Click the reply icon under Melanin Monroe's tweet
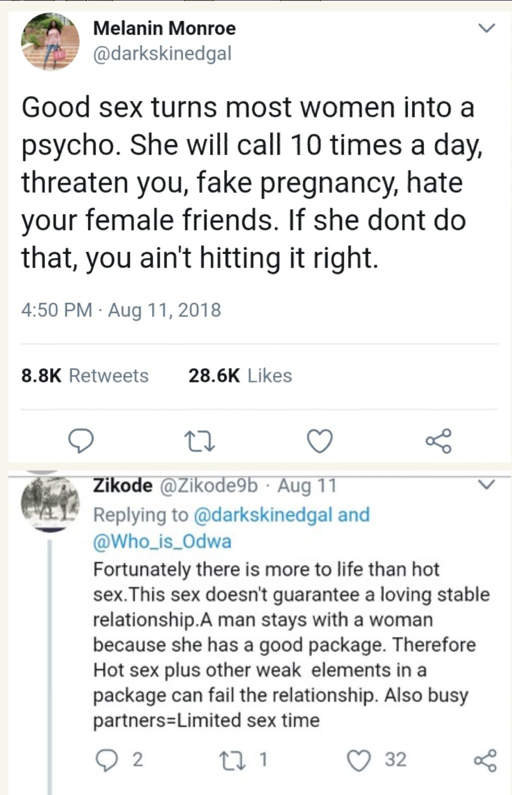The height and width of the screenshot is (795, 512). click(80, 441)
